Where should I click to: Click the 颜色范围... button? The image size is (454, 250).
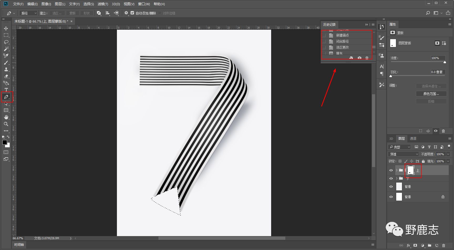tap(431, 94)
